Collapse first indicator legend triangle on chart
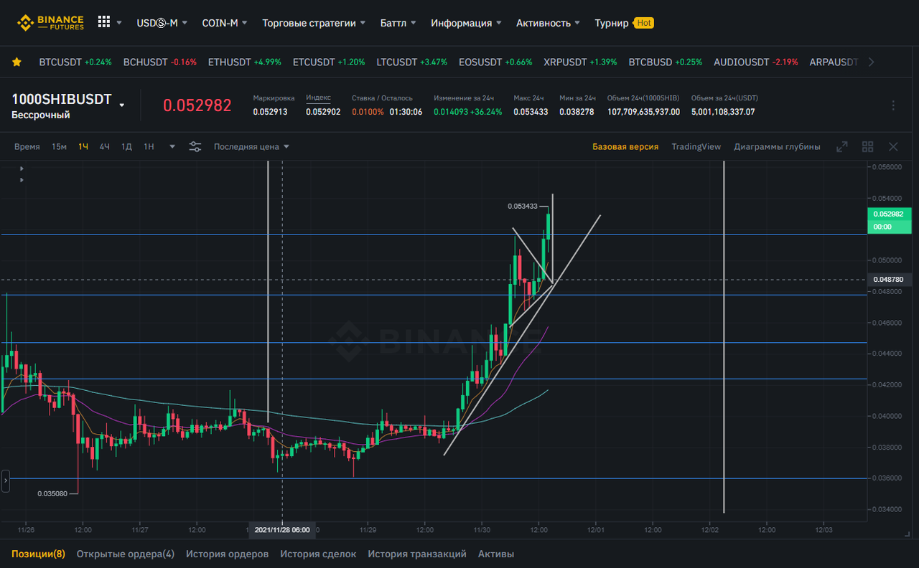 (x=22, y=169)
